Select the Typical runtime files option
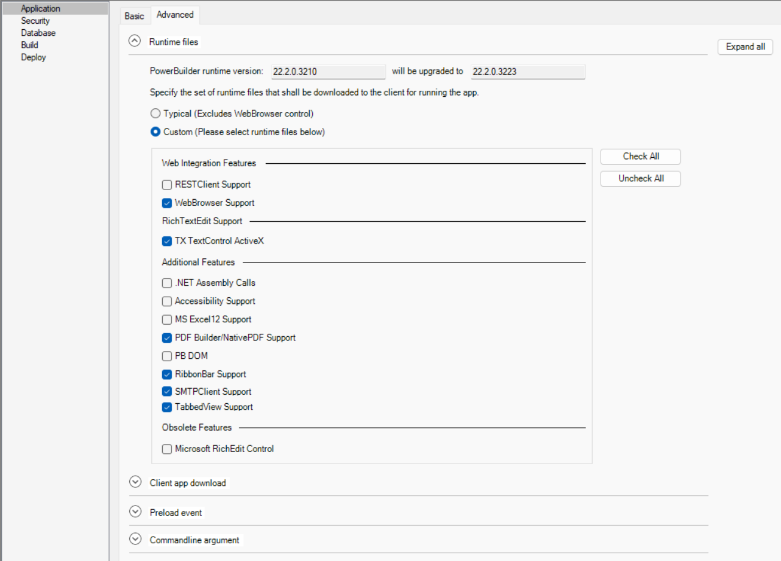The image size is (781, 561). point(155,113)
